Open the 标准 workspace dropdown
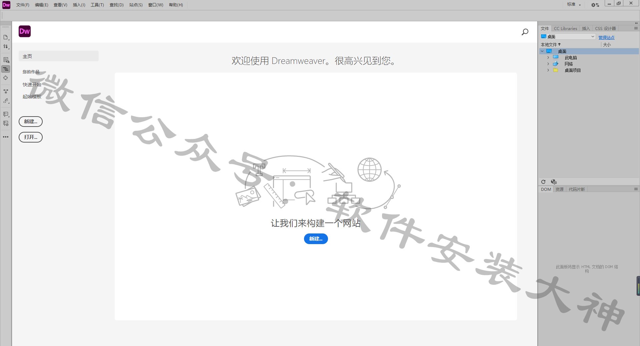Screen dimensions: 640x346 coord(574,5)
